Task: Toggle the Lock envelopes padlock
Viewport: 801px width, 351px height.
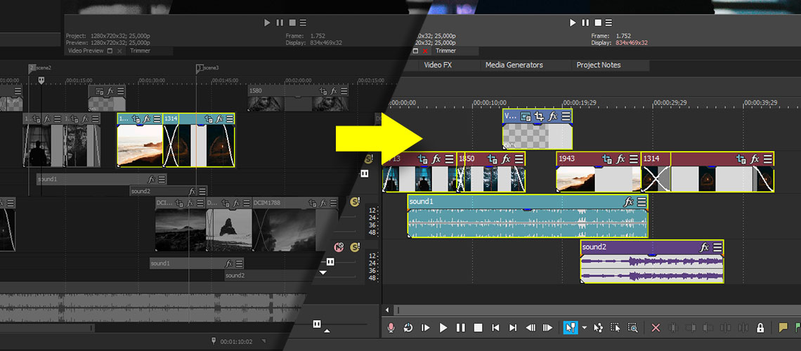Action: point(760,328)
